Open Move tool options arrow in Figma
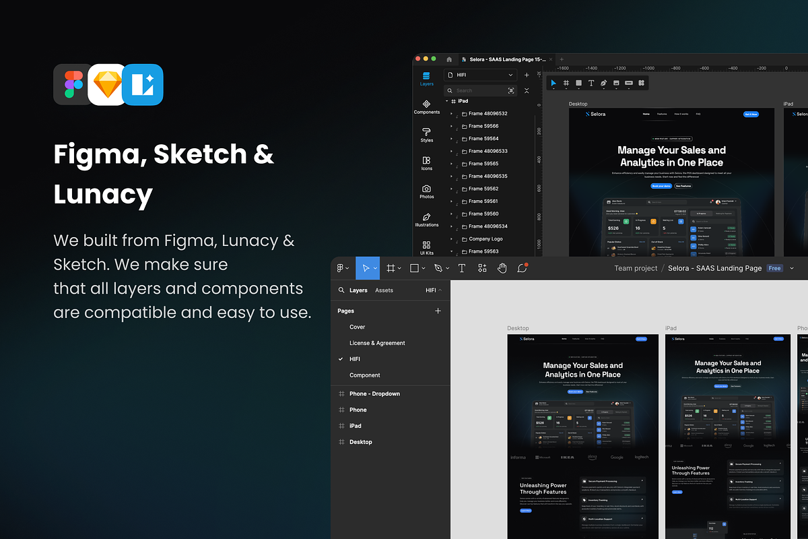Screen dimensions: 808x539 (375, 269)
